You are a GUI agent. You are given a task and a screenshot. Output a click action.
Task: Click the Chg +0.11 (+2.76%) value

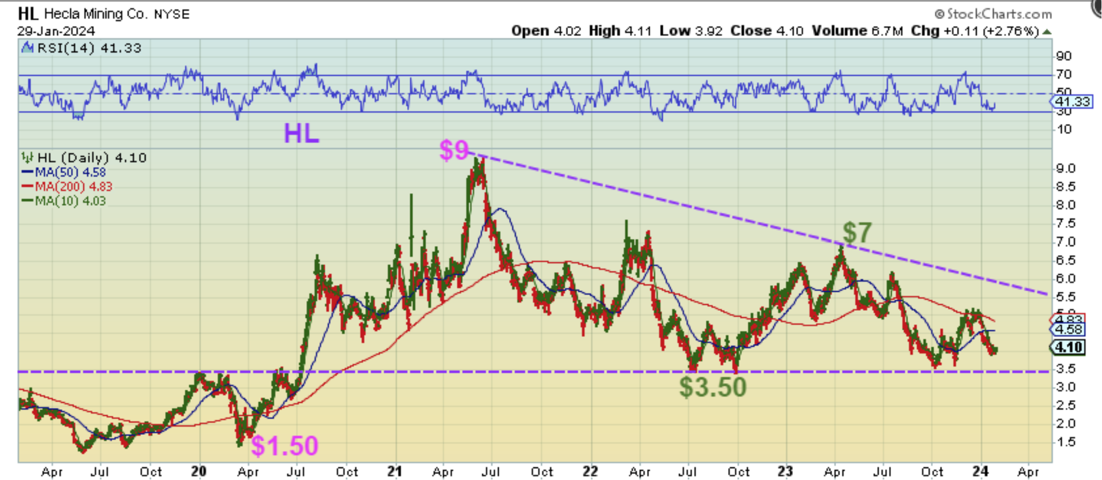(x=975, y=31)
